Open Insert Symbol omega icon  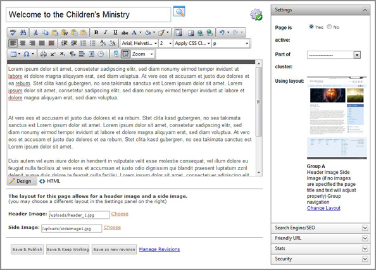27,54
